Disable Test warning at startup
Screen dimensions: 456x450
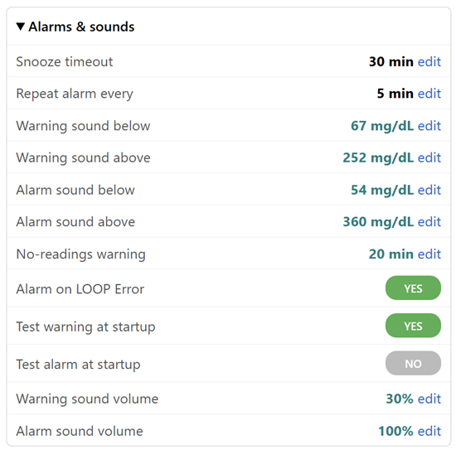click(x=413, y=326)
